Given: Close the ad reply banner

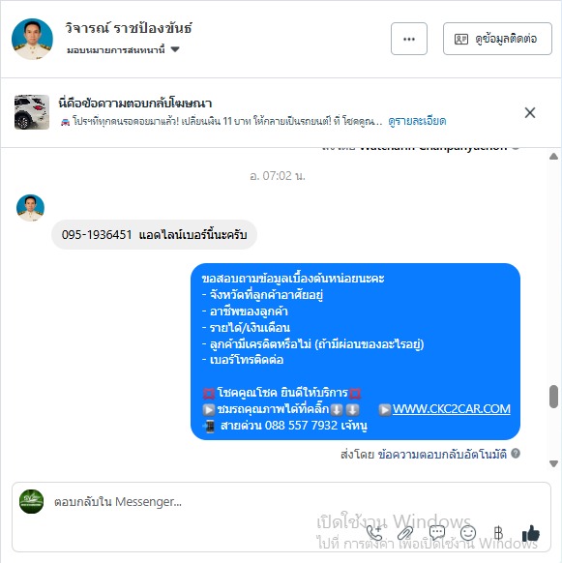Looking at the screenshot, I should [530, 113].
